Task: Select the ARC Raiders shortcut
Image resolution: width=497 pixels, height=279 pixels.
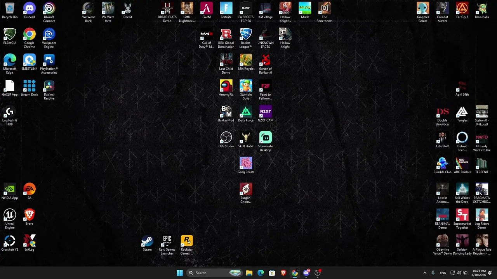Action: click(462, 166)
